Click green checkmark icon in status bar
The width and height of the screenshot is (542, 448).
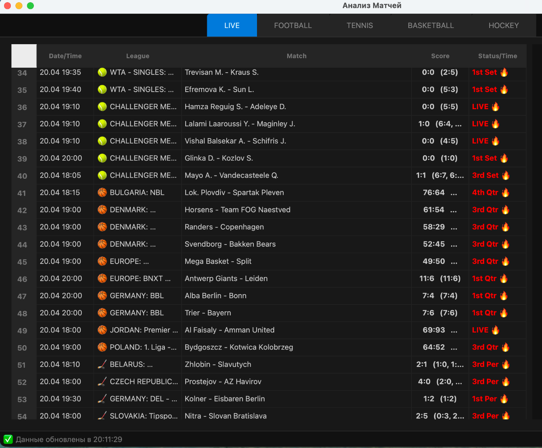pos(8,439)
